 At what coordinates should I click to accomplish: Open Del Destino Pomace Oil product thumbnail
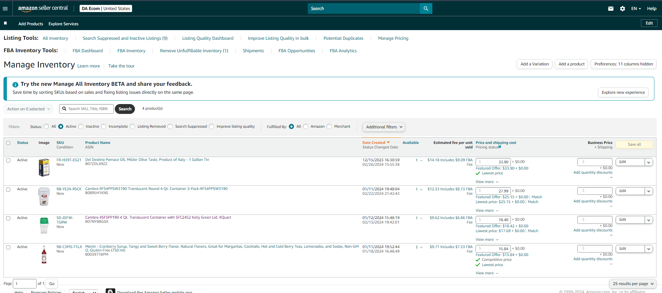point(44,167)
